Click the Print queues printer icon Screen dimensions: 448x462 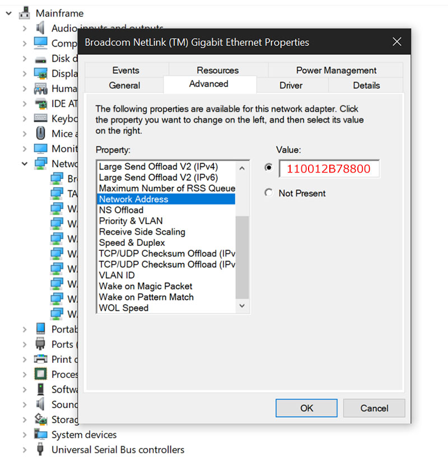click(40, 359)
